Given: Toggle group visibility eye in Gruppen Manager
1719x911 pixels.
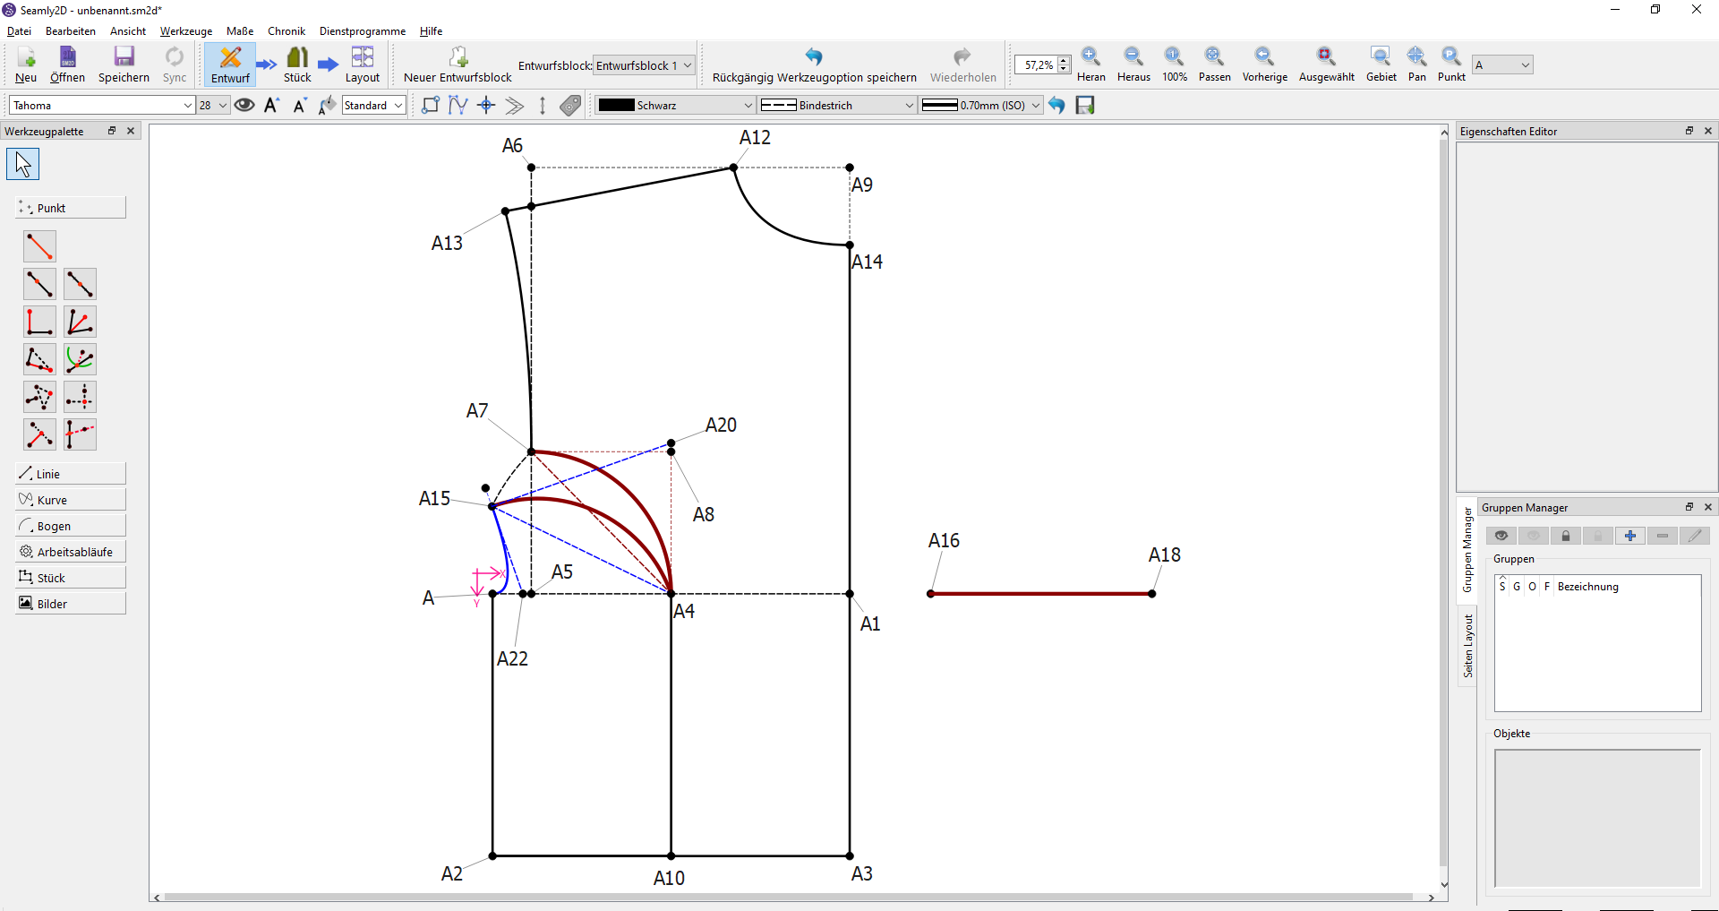Looking at the screenshot, I should pos(1501,536).
